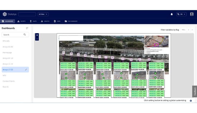Open the RTS Info dashboard
The height and width of the screenshot is (113, 197).
[x=6, y=41]
